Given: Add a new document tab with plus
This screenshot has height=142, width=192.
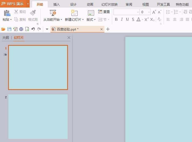Looking at the screenshot, I should click(x=108, y=29).
